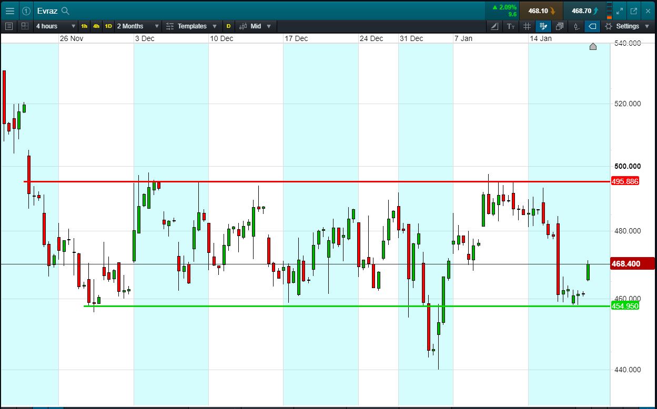Click the circled number one layout icon

click(x=26, y=11)
